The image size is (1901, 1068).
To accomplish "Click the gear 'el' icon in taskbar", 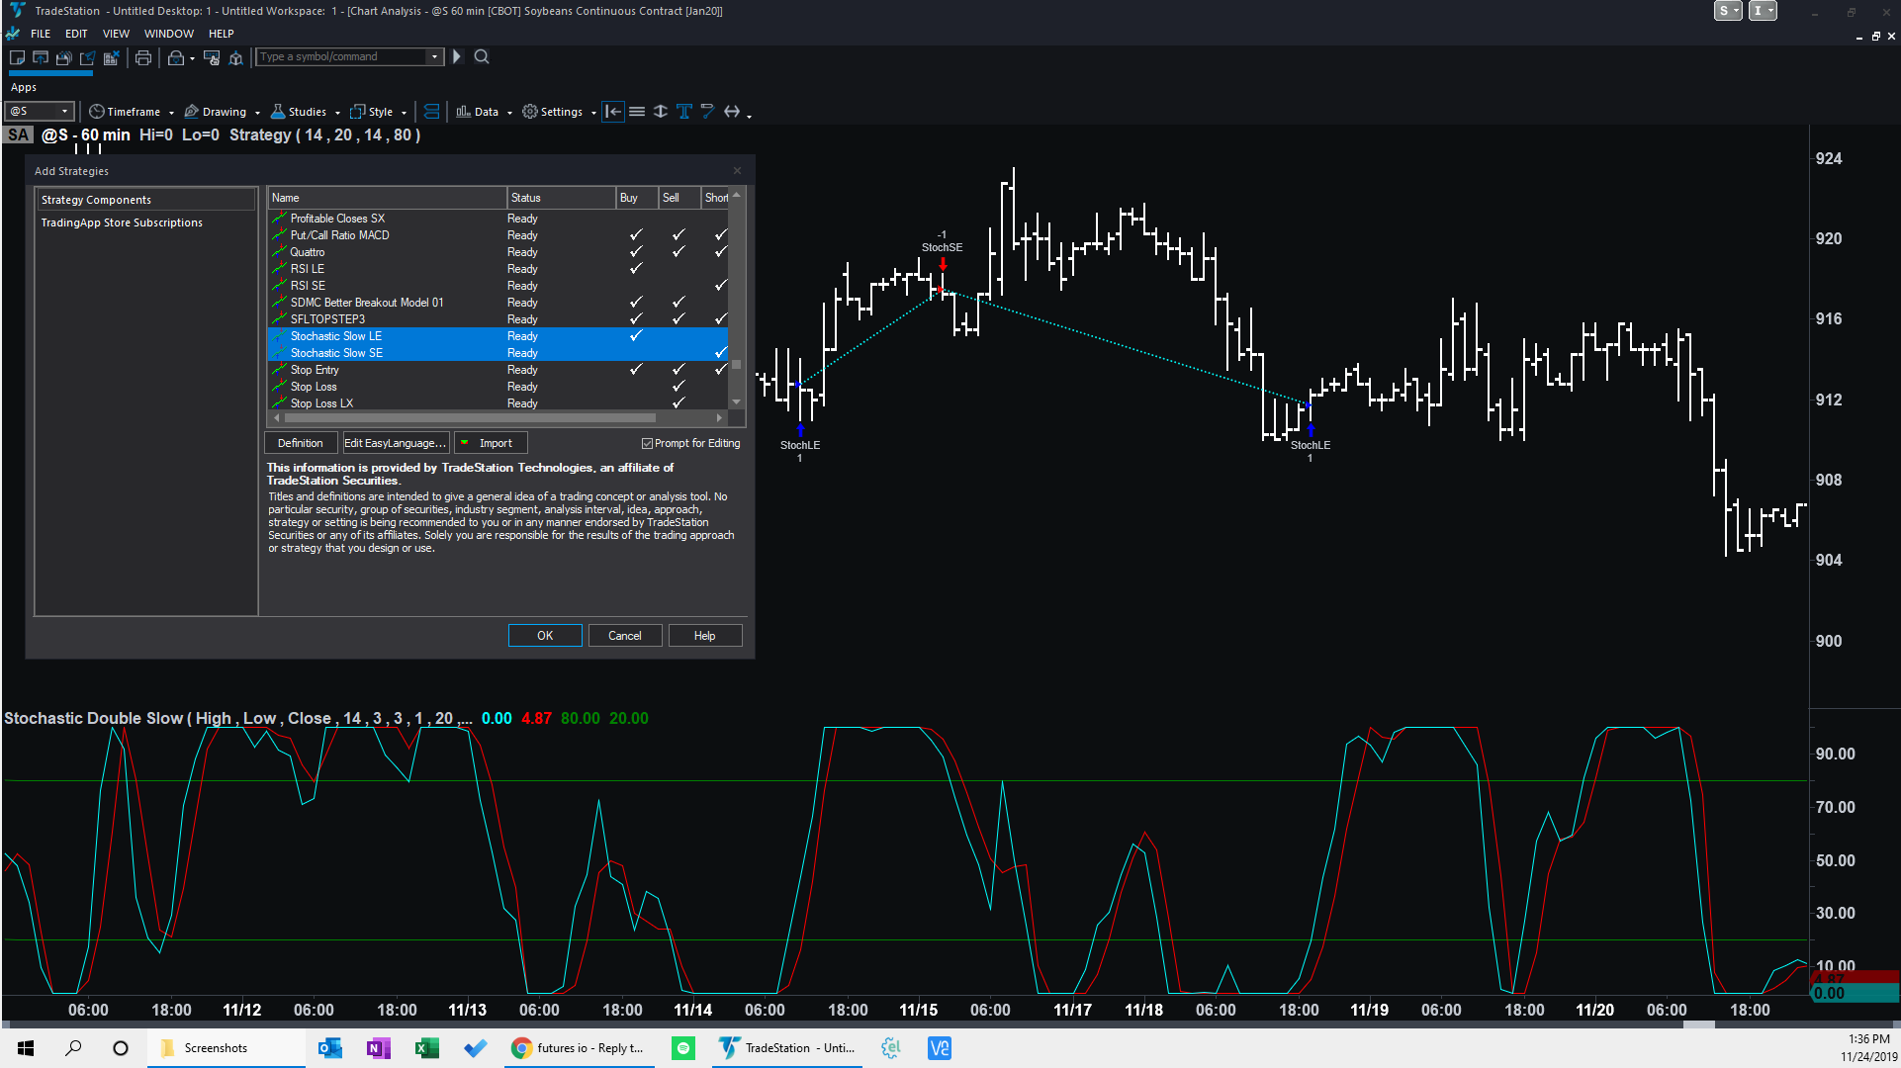I will click(891, 1048).
